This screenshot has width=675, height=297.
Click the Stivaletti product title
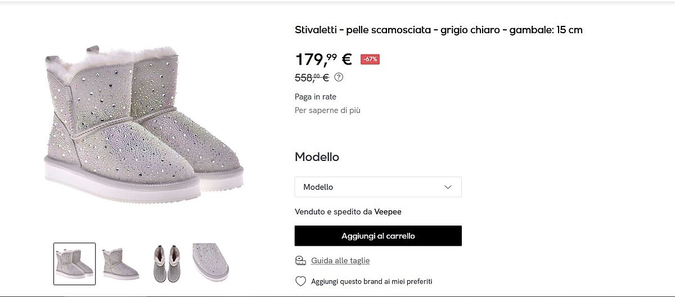pyautogui.click(x=438, y=30)
